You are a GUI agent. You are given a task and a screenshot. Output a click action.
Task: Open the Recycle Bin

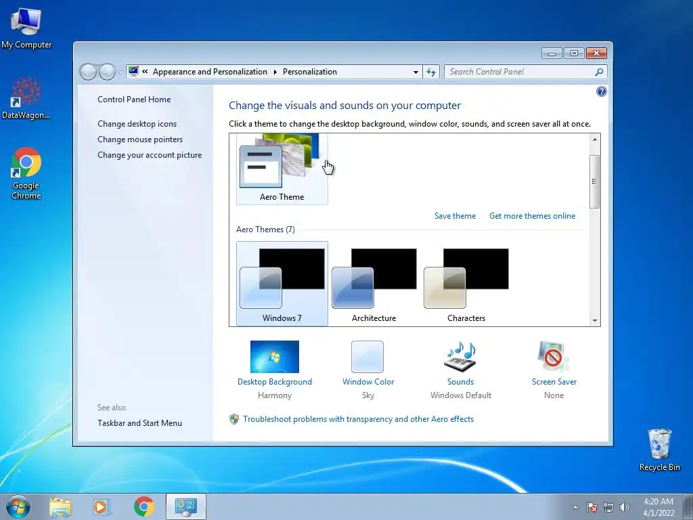[x=659, y=450]
